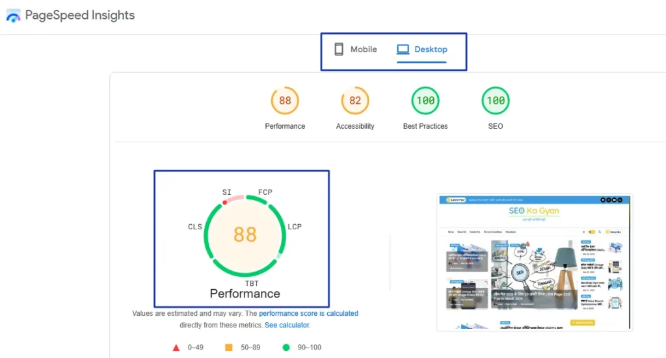The height and width of the screenshot is (358, 666).
Task: Click the website screenshot thumbnail
Action: pos(534,262)
